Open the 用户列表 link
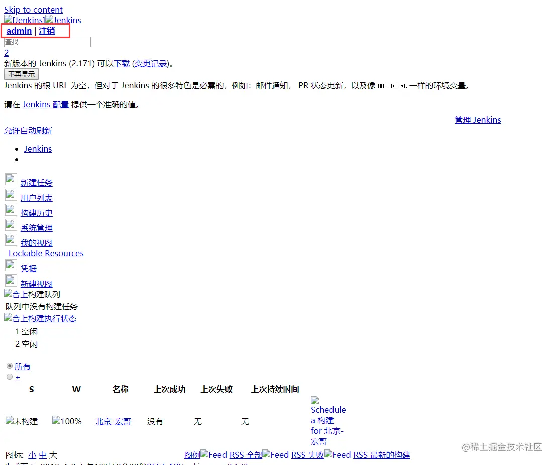Viewport: 555px width, 465px height. click(x=37, y=198)
